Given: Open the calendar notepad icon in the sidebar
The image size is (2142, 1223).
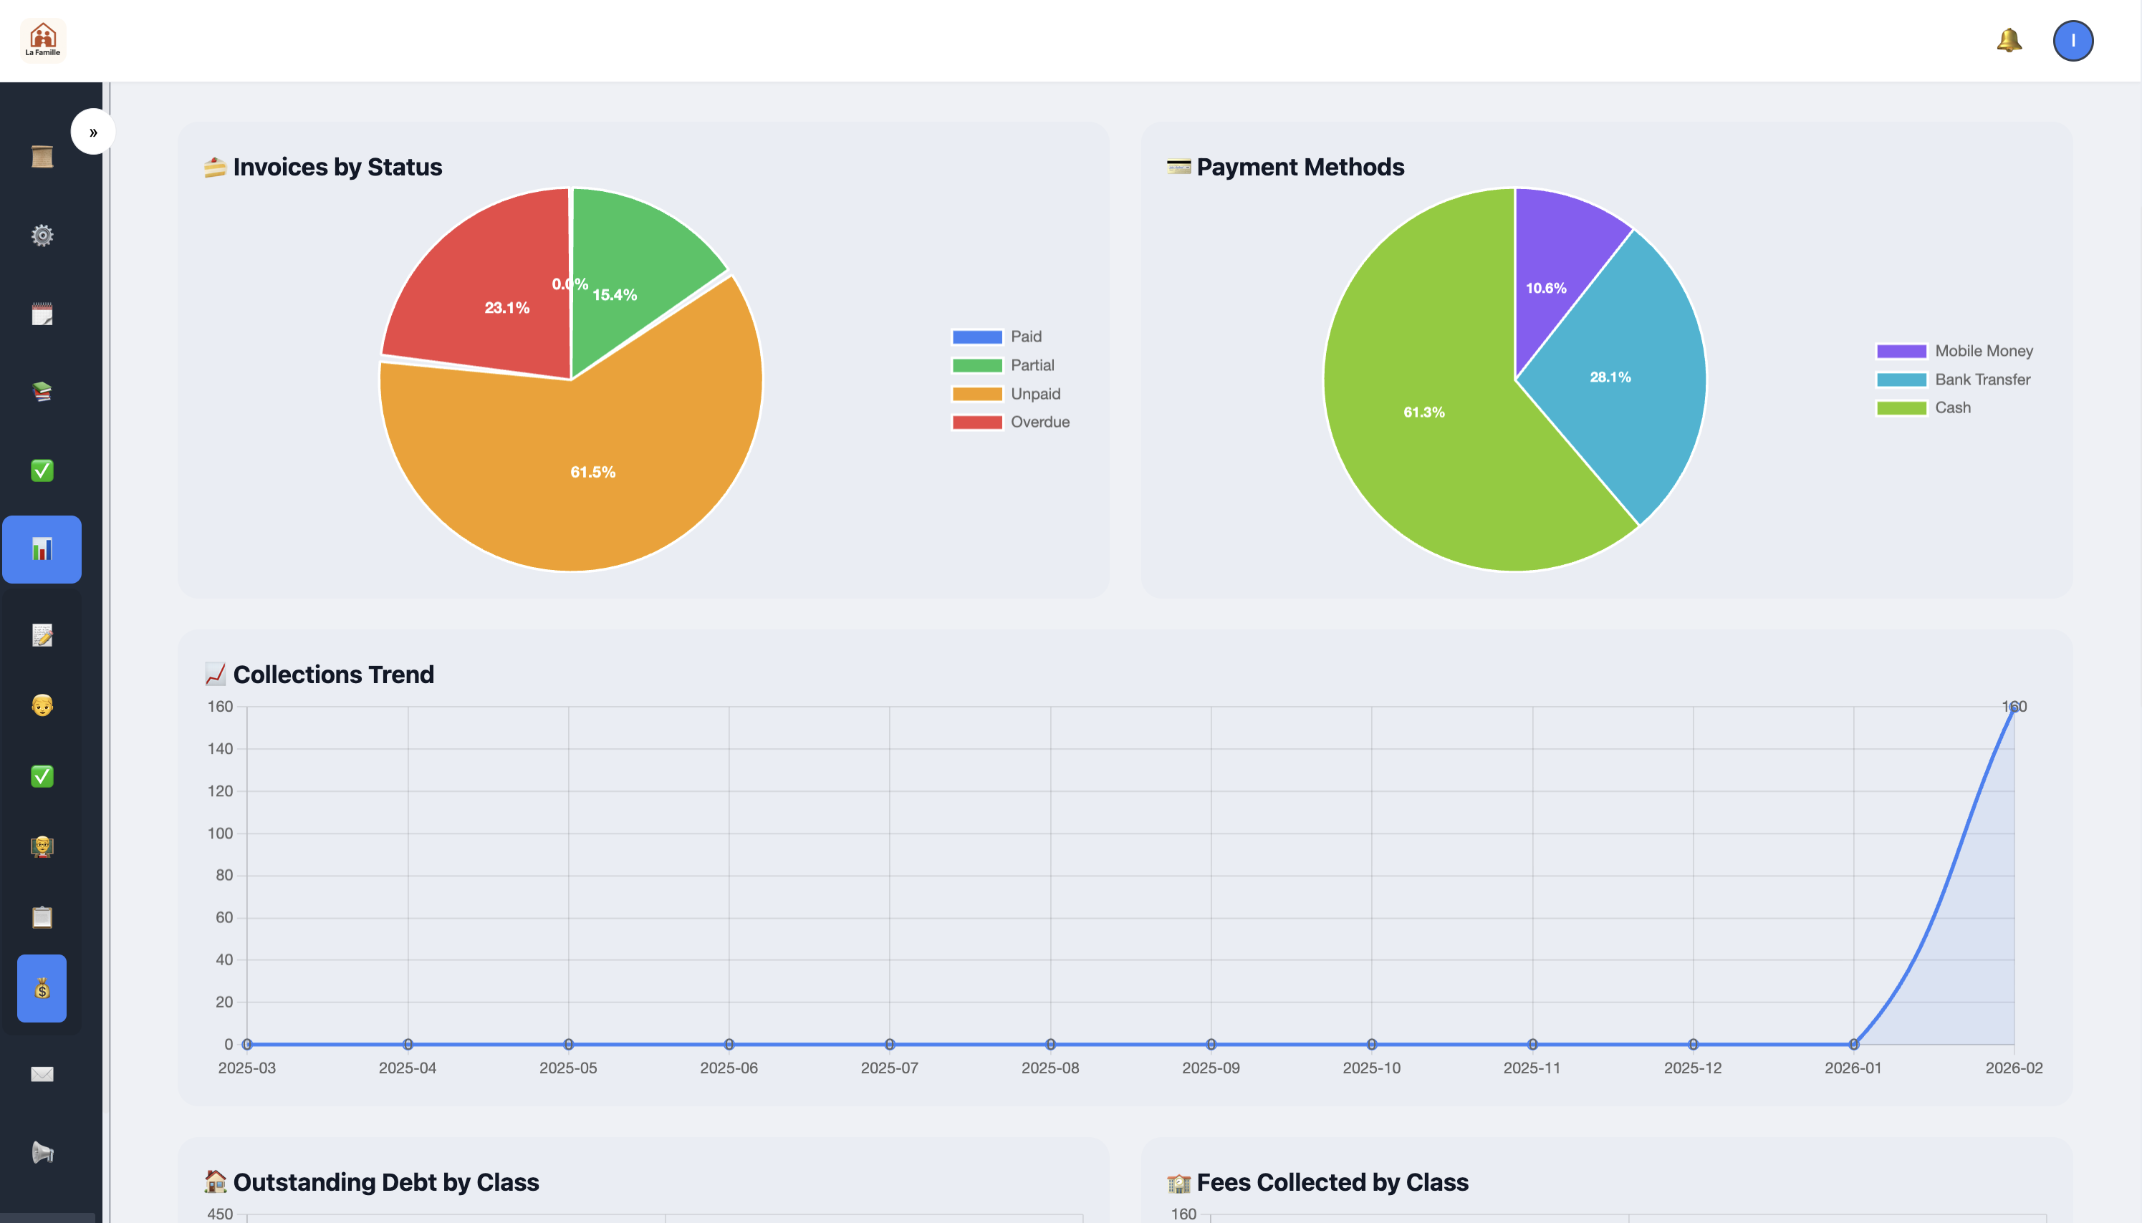Looking at the screenshot, I should click(42, 314).
